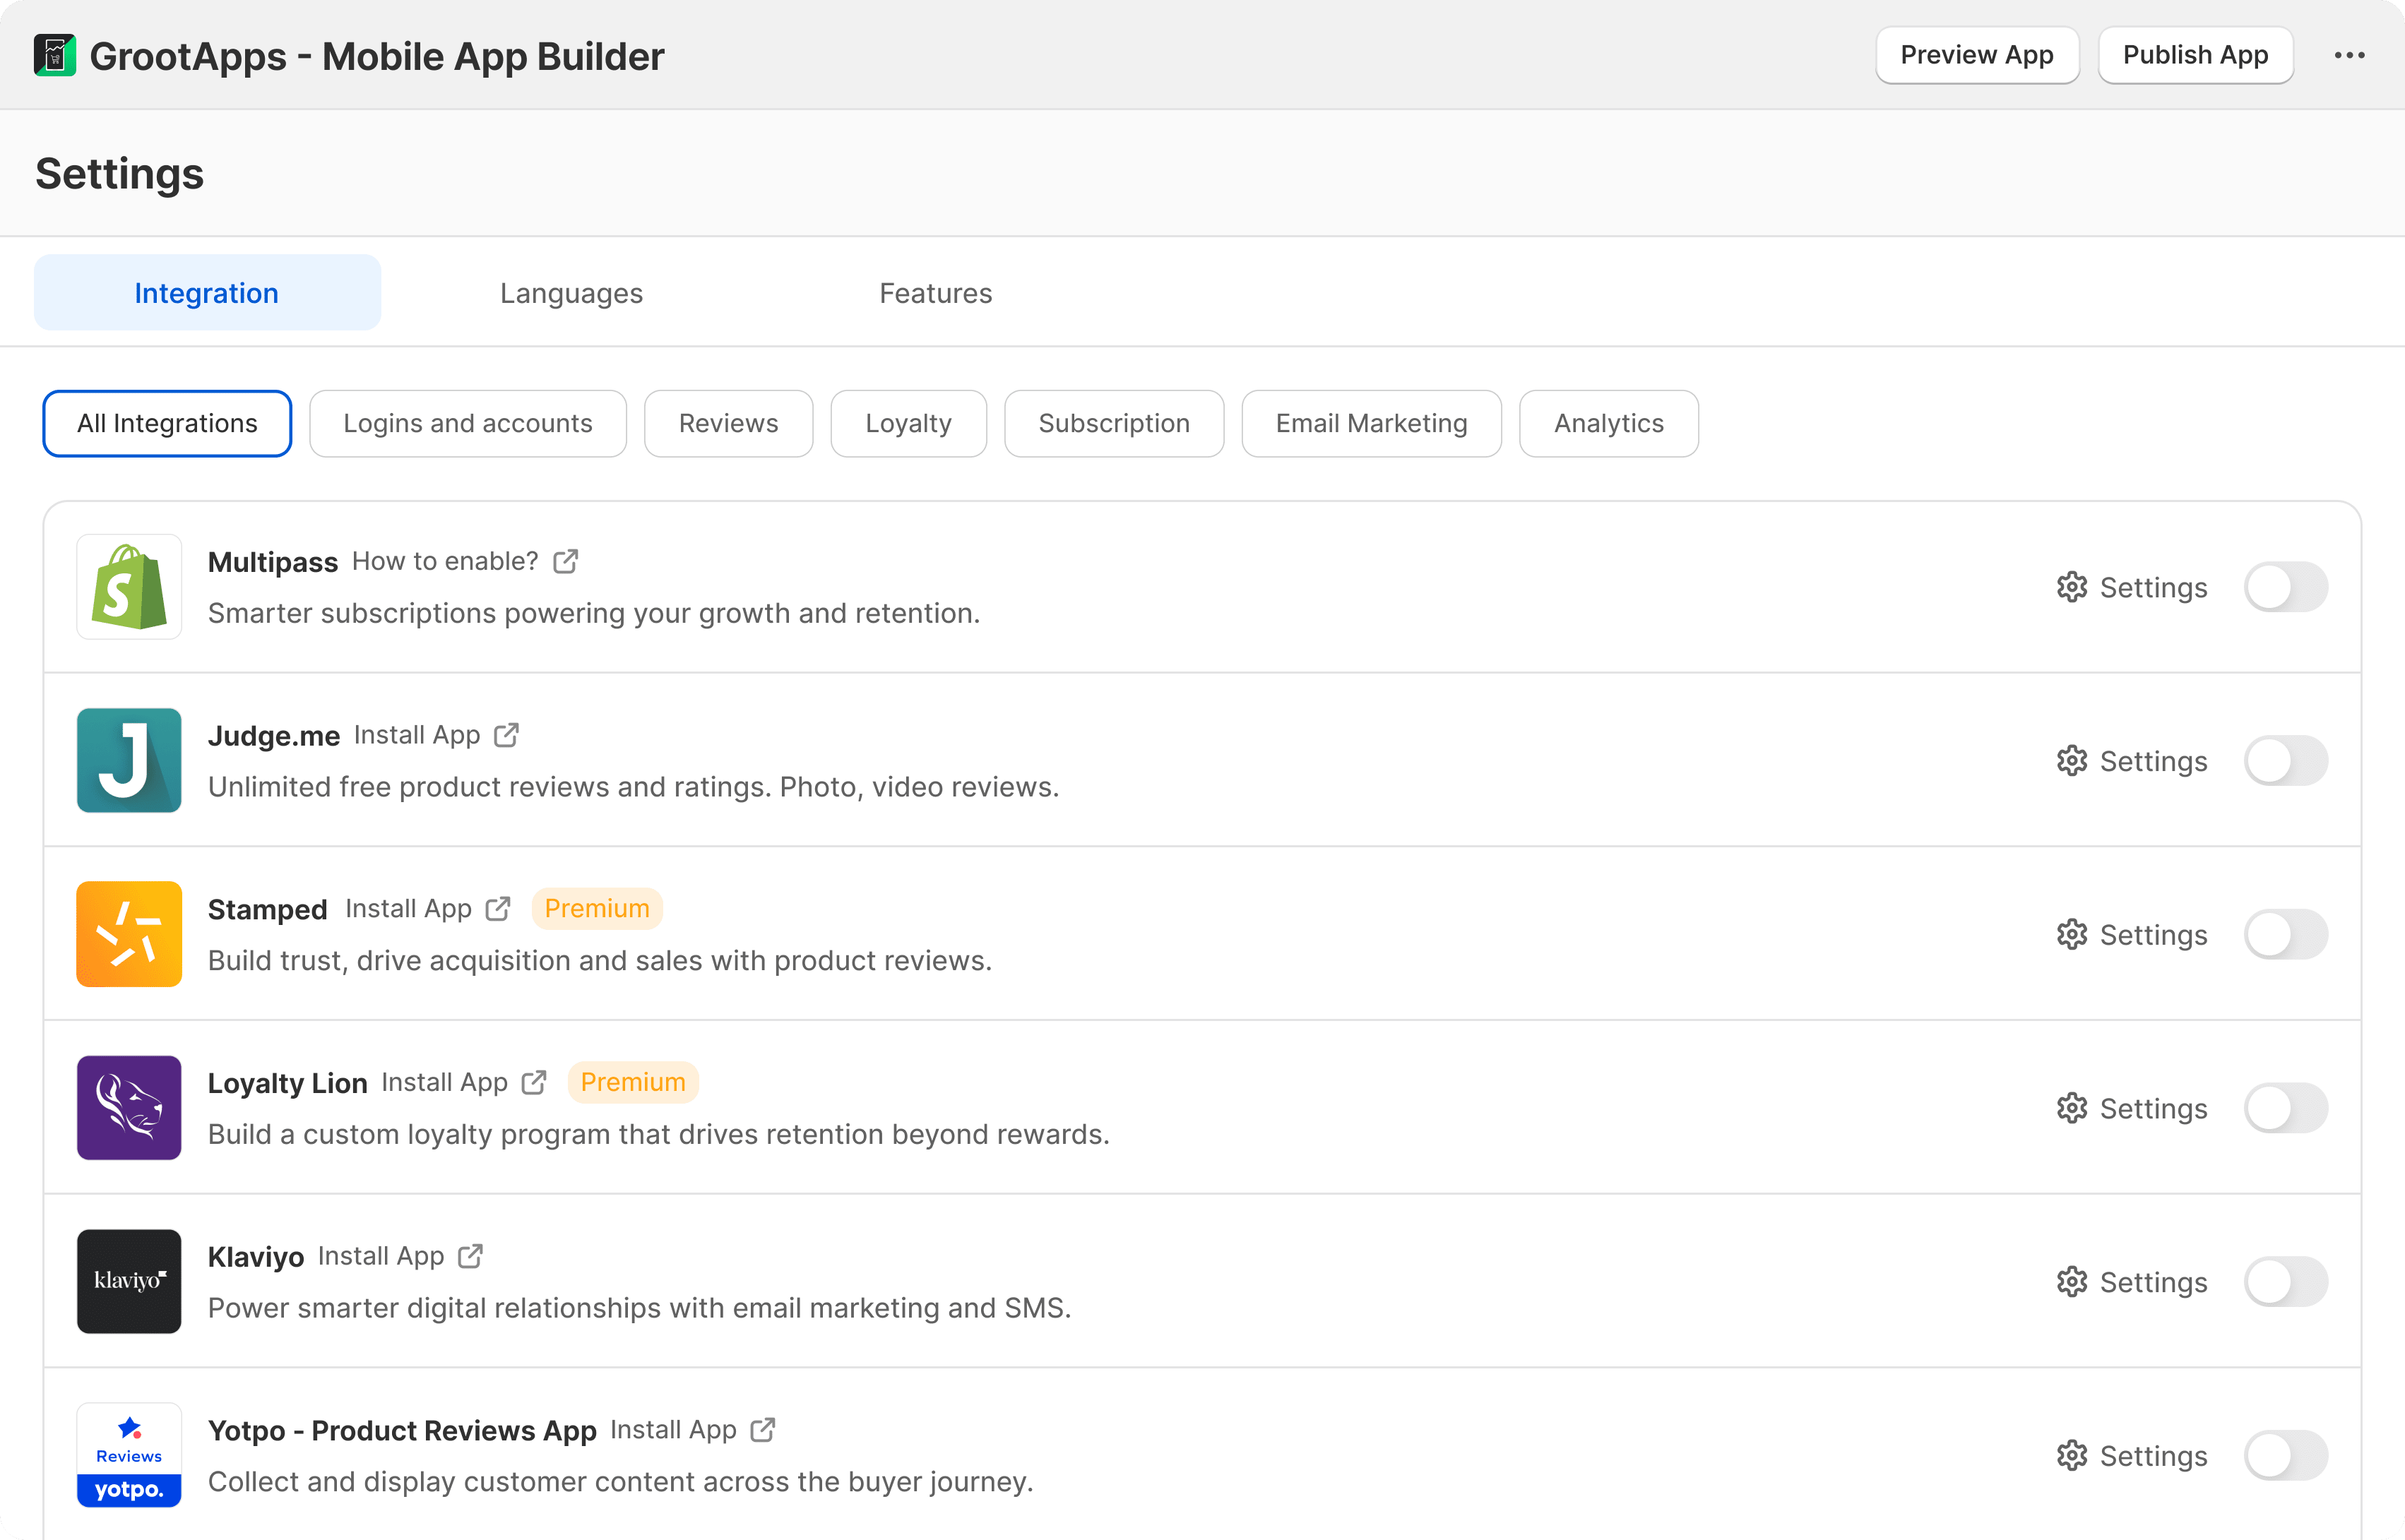Click the Premium badge on Loyalty Lion

(633, 1082)
